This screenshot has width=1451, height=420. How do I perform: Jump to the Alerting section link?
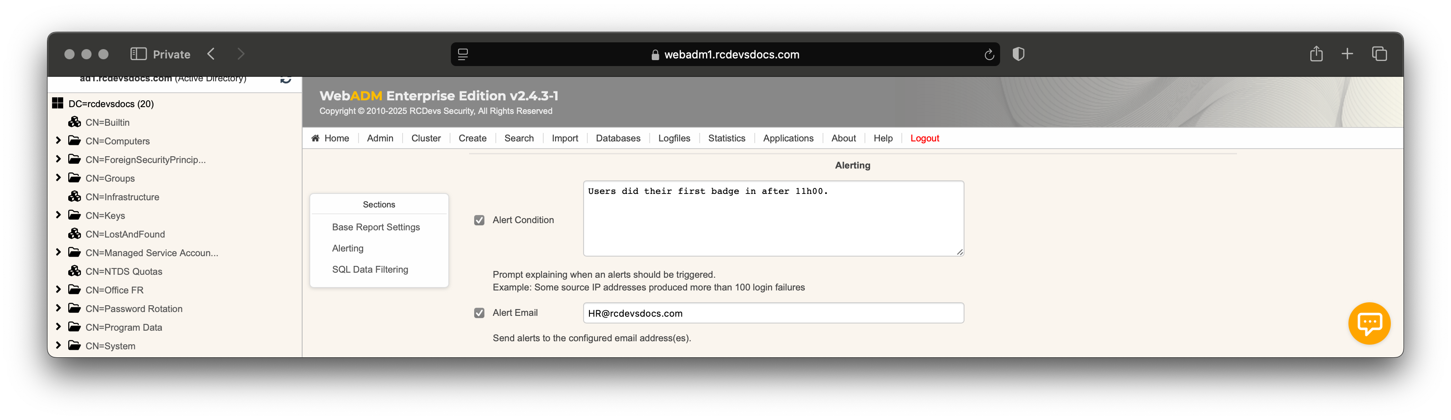[x=347, y=248]
